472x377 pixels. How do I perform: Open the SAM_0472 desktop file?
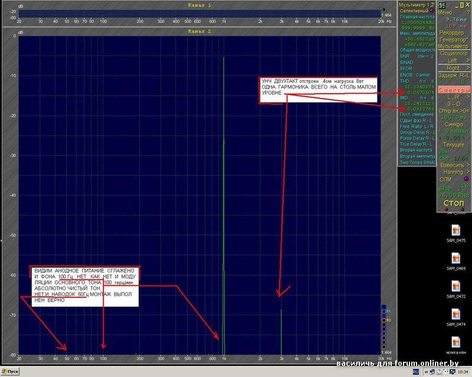pyautogui.click(x=455, y=287)
